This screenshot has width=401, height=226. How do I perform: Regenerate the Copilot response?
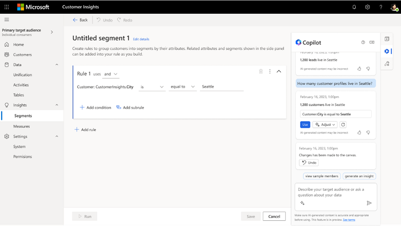point(343,125)
